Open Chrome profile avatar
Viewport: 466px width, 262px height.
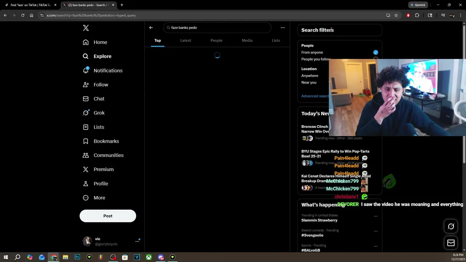(452, 15)
